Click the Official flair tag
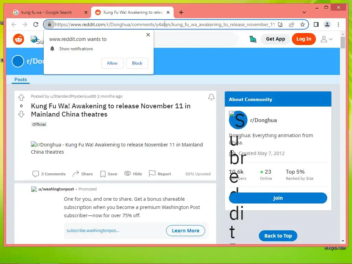The image size is (352, 264). point(39,124)
